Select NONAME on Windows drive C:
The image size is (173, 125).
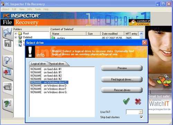click(x=49, y=82)
